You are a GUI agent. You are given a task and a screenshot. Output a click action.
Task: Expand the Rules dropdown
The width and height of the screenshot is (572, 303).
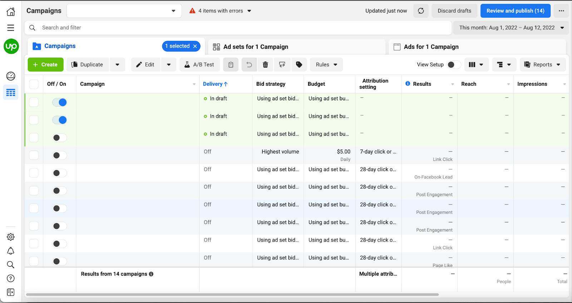click(x=326, y=65)
